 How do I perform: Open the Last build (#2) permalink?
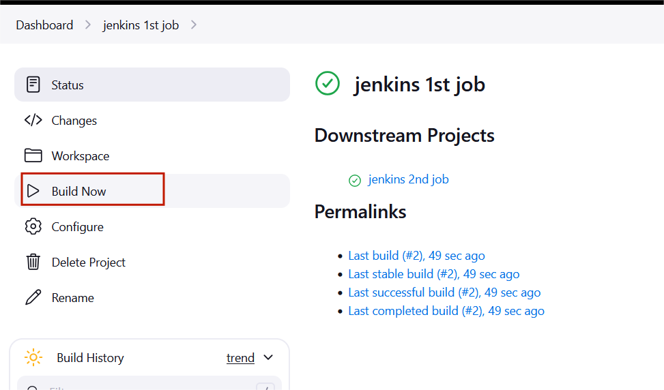pyautogui.click(x=416, y=256)
